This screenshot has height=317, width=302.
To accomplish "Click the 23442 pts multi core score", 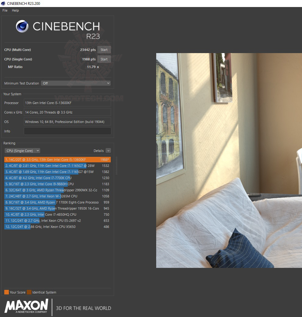I will pos(88,50).
